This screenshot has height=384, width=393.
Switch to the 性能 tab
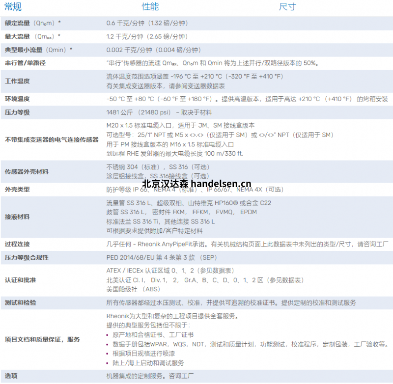150,7
